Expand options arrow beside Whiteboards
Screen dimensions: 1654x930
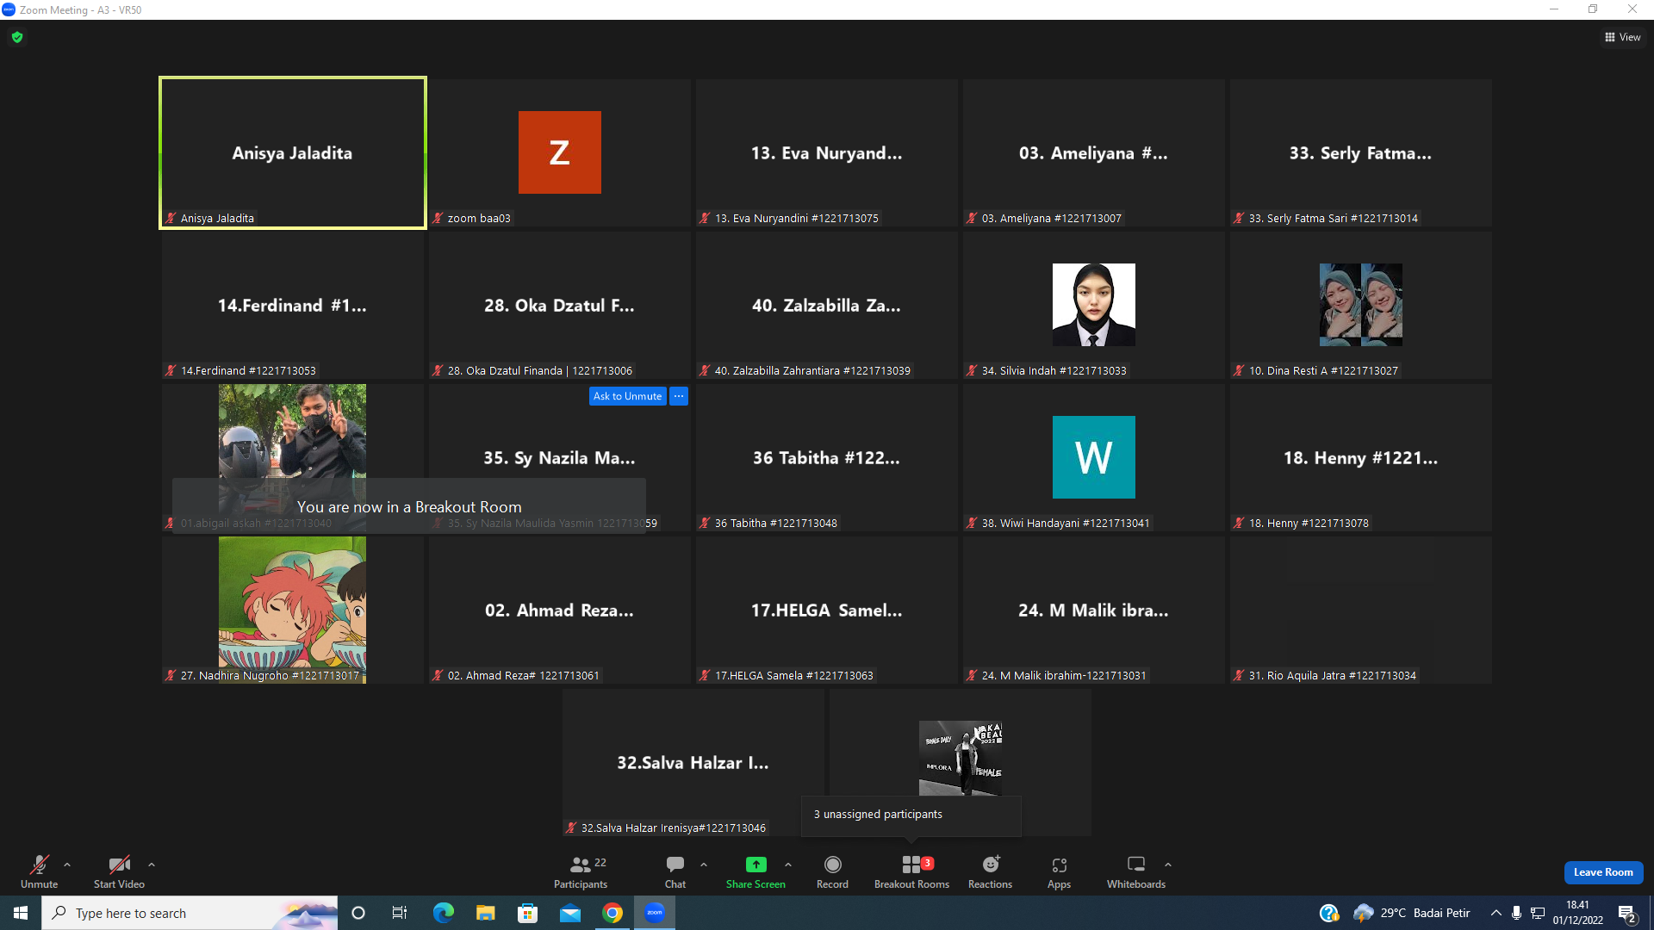[x=1168, y=865]
